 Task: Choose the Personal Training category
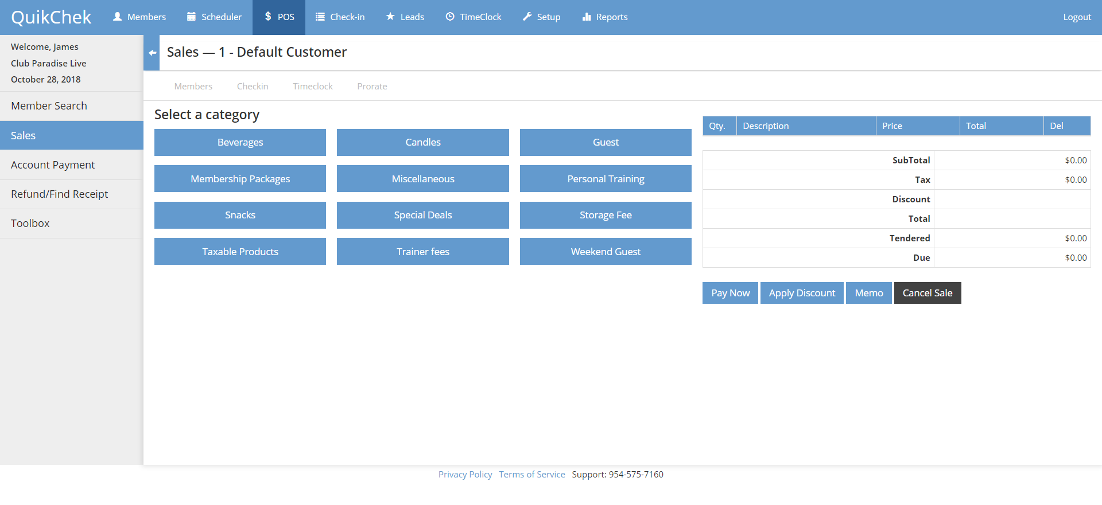point(606,179)
